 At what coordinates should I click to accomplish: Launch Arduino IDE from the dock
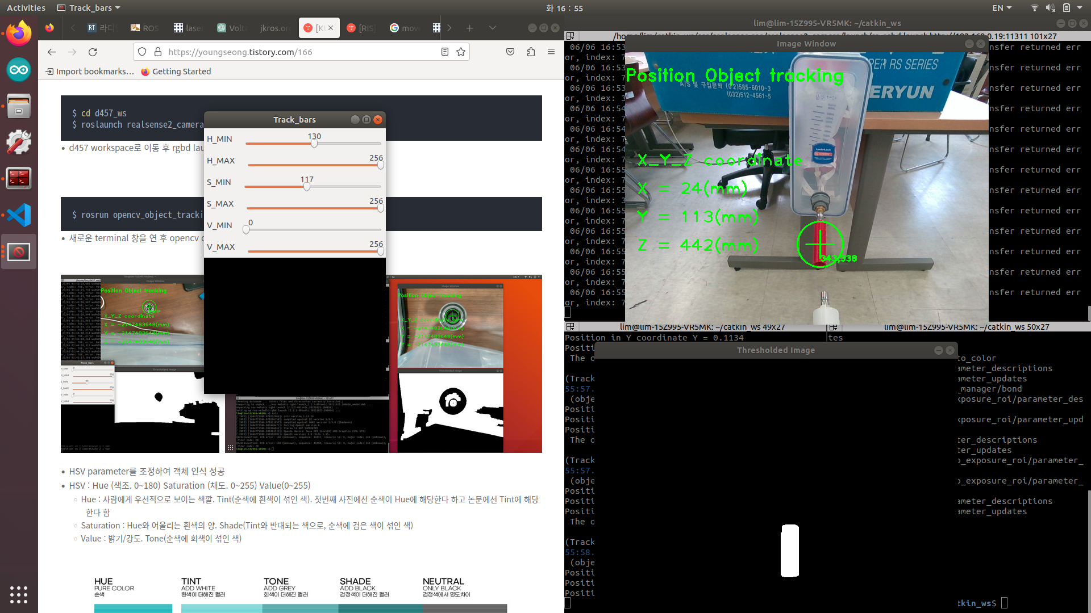click(19, 70)
